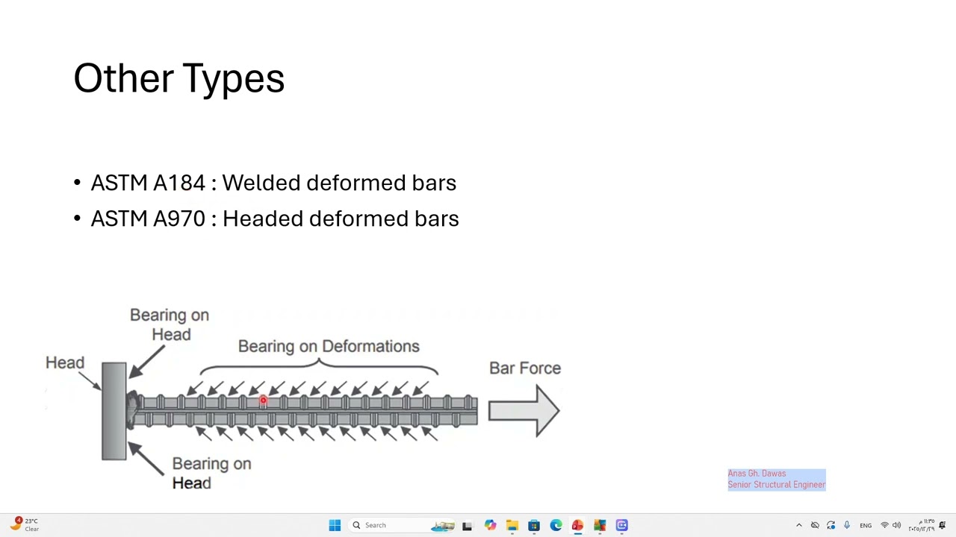Click the slide title 'Other Types'

[x=179, y=78]
